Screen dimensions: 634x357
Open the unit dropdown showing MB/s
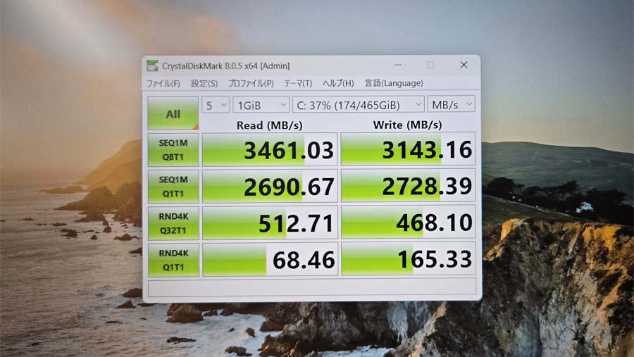[x=452, y=105]
